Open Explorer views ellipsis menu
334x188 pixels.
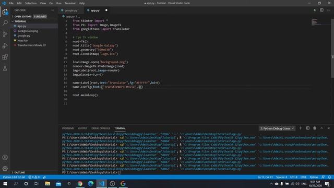click(52, 10)
